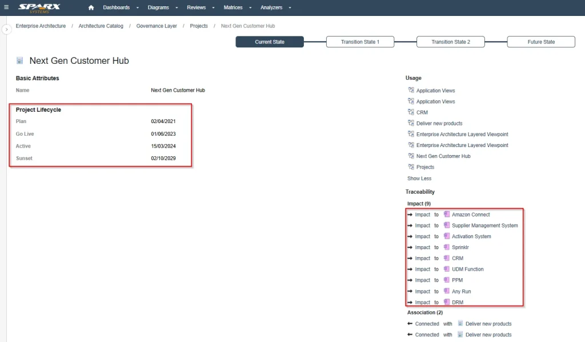
Task: Go to Projects breadcrumb
Action: pos(199,26)
